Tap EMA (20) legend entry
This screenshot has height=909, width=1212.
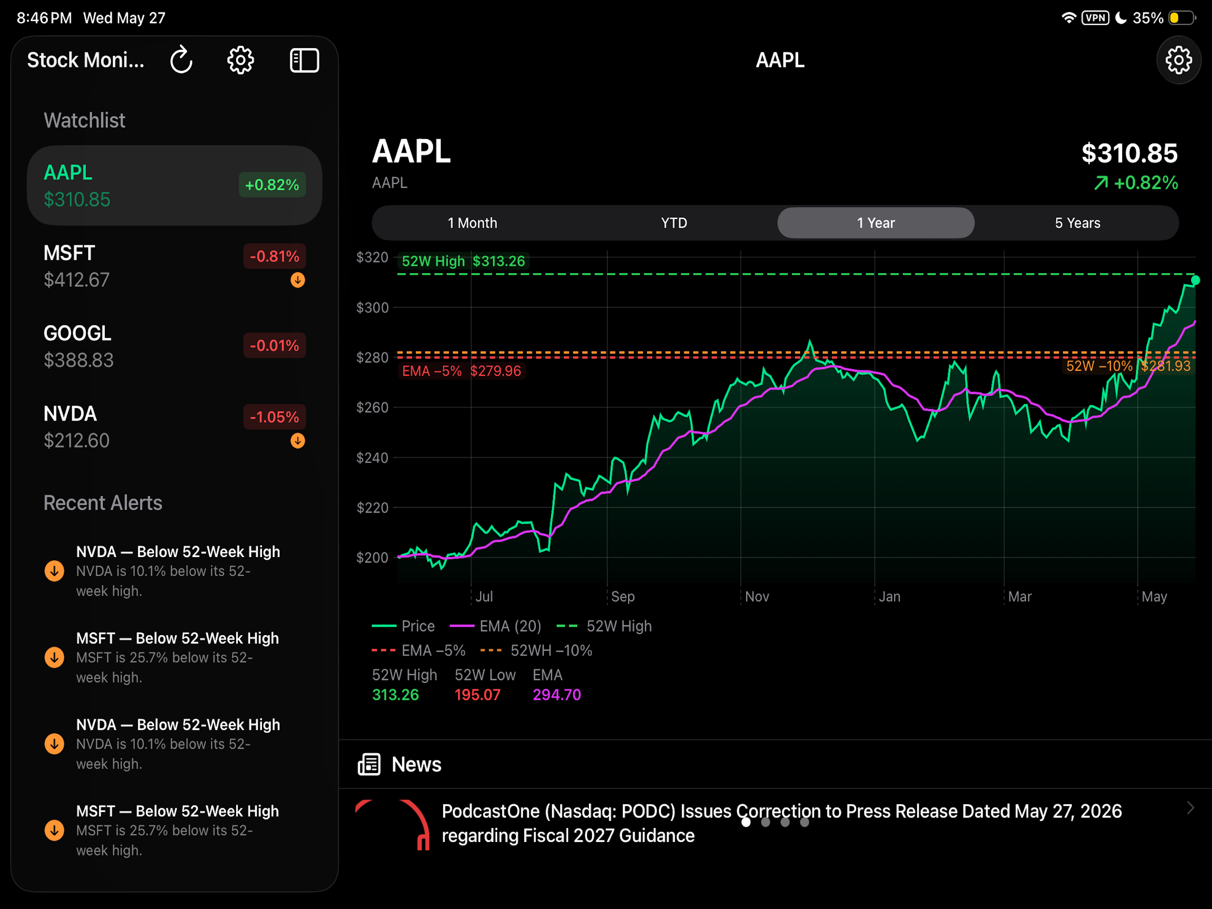click(x=495, y=626)
